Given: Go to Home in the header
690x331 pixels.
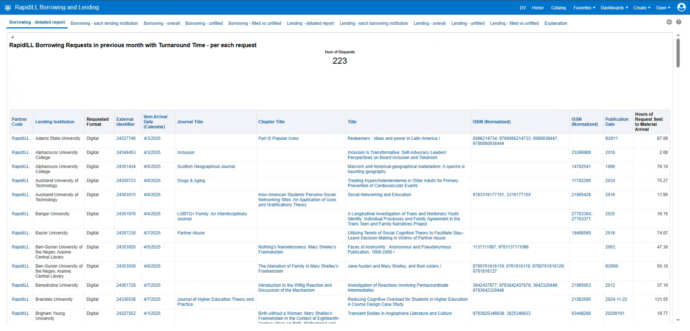Looking at the screenshot, I should 537,8.
